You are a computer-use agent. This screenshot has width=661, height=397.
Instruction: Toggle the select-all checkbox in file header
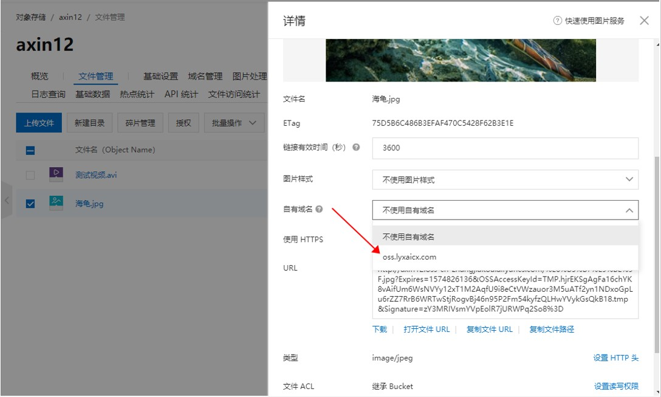click(30, 150)
